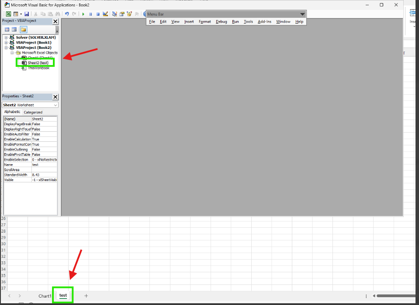419x305 pixels.
Task: Open the Tools menu
Action: point(248,22)
